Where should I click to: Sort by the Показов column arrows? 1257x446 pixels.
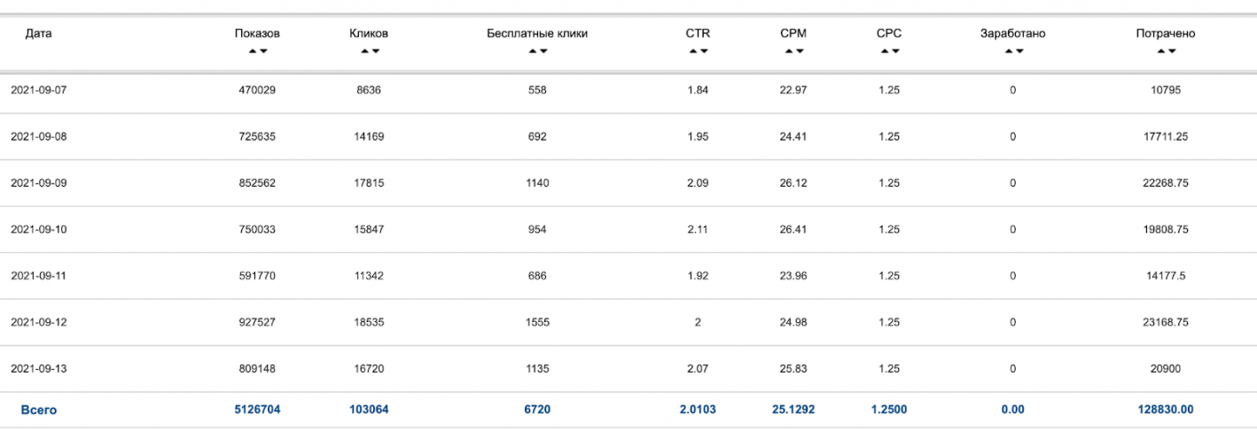[x=258, y=51]
